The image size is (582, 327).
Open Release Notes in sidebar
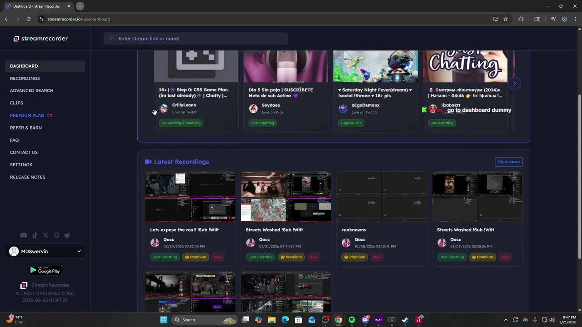pyautogui.click(x=28, y=177)
